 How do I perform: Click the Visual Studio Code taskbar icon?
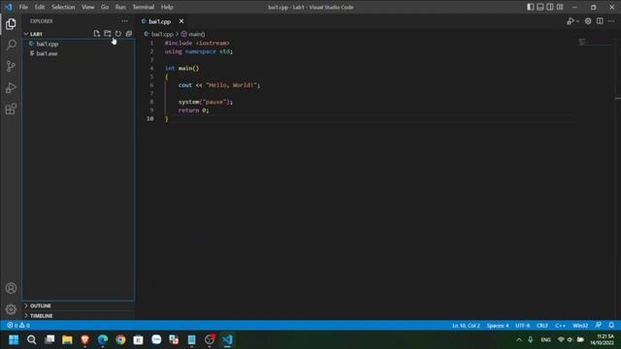click(227, 339)
